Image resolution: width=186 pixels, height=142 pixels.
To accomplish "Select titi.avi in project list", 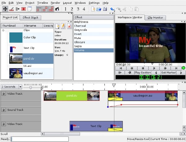I will (x=27, y=66).
